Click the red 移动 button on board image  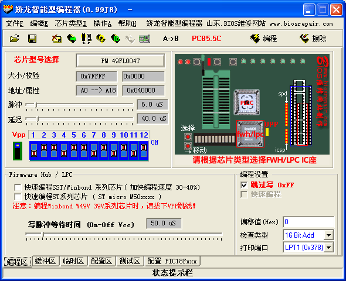188,146
